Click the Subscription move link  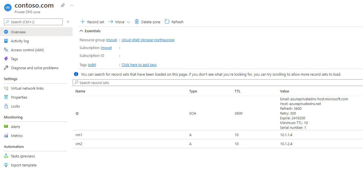[x=106, y=48]
